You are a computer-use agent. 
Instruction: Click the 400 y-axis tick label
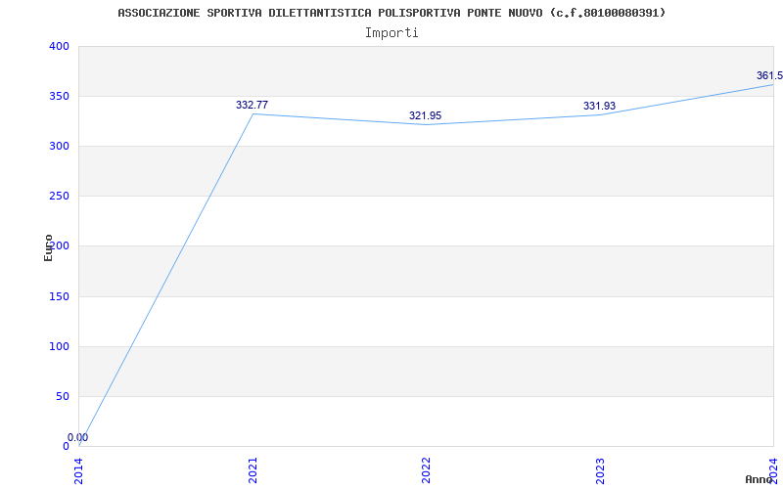tap(59, 46)
